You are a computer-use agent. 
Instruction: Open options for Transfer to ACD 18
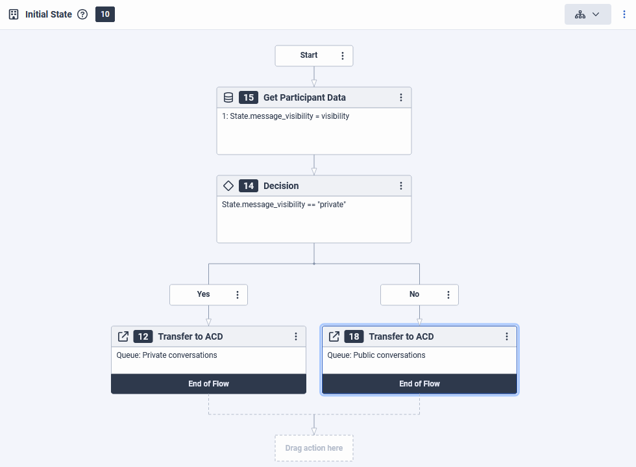coord(507,336)
